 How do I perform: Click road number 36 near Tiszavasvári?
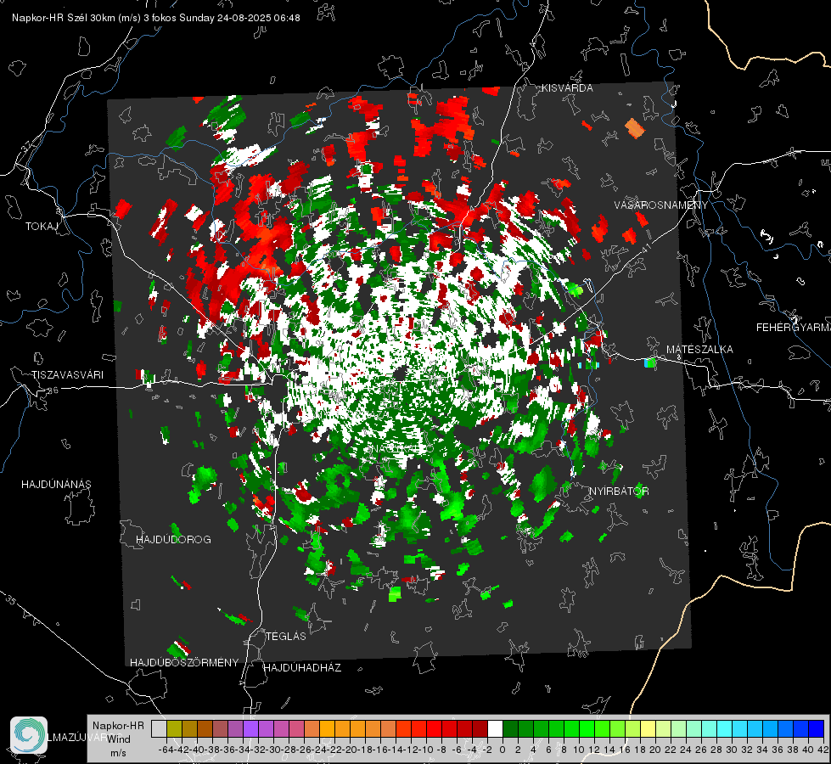pyautogui.click(x=53, y=390)
